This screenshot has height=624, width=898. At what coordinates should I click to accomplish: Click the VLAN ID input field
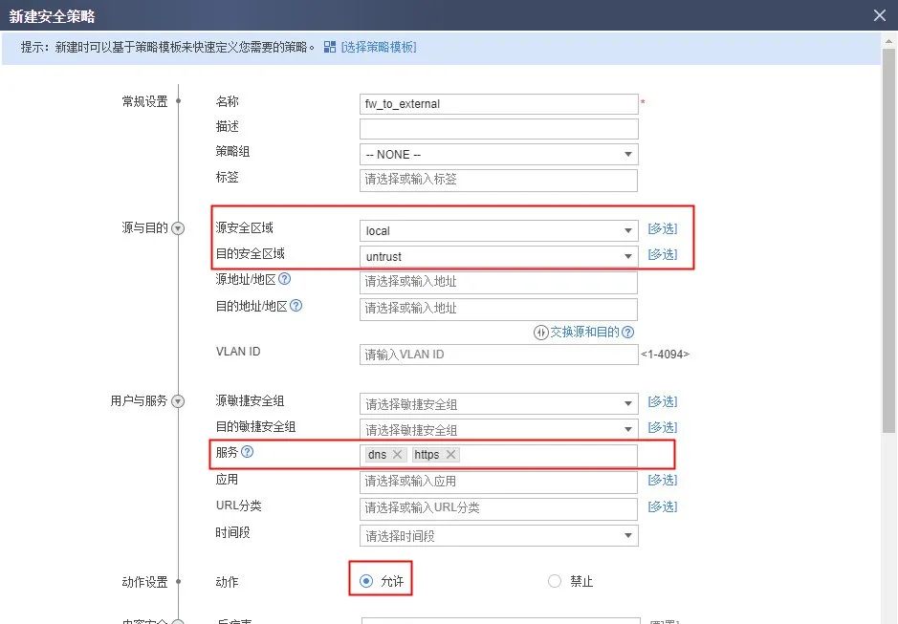[x=499, y=355]
